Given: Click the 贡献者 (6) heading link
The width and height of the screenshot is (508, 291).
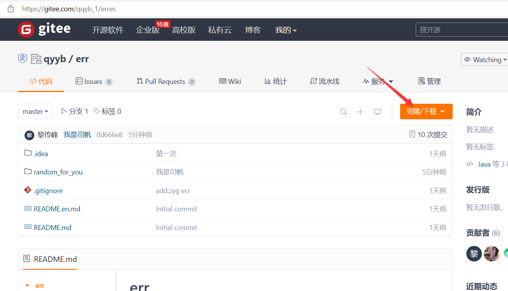Looking at the screenshot, I should coord(483,233).
